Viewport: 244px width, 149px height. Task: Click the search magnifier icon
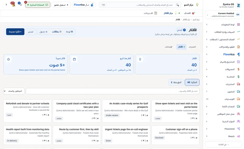pos(177,5)
